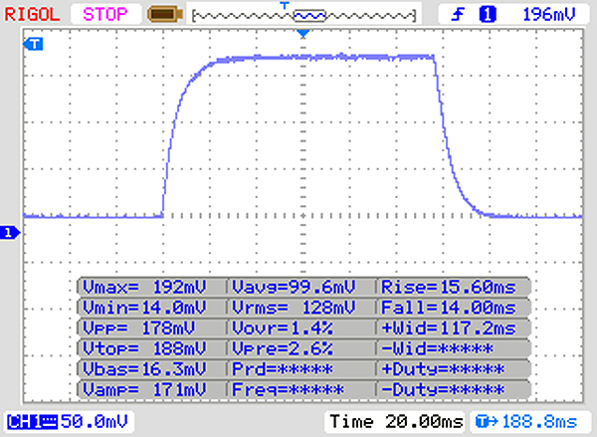Viewport: 597px width, 437px height.
Task: Click the Time 20.00ms timebase readout
Action: click(x=396, y=422)
